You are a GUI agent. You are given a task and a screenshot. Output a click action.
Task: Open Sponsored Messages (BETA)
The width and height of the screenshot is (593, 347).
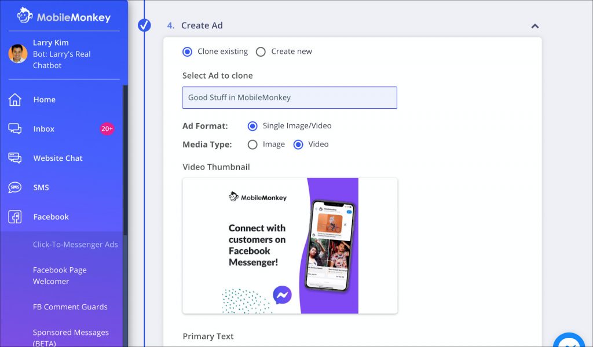71,337
